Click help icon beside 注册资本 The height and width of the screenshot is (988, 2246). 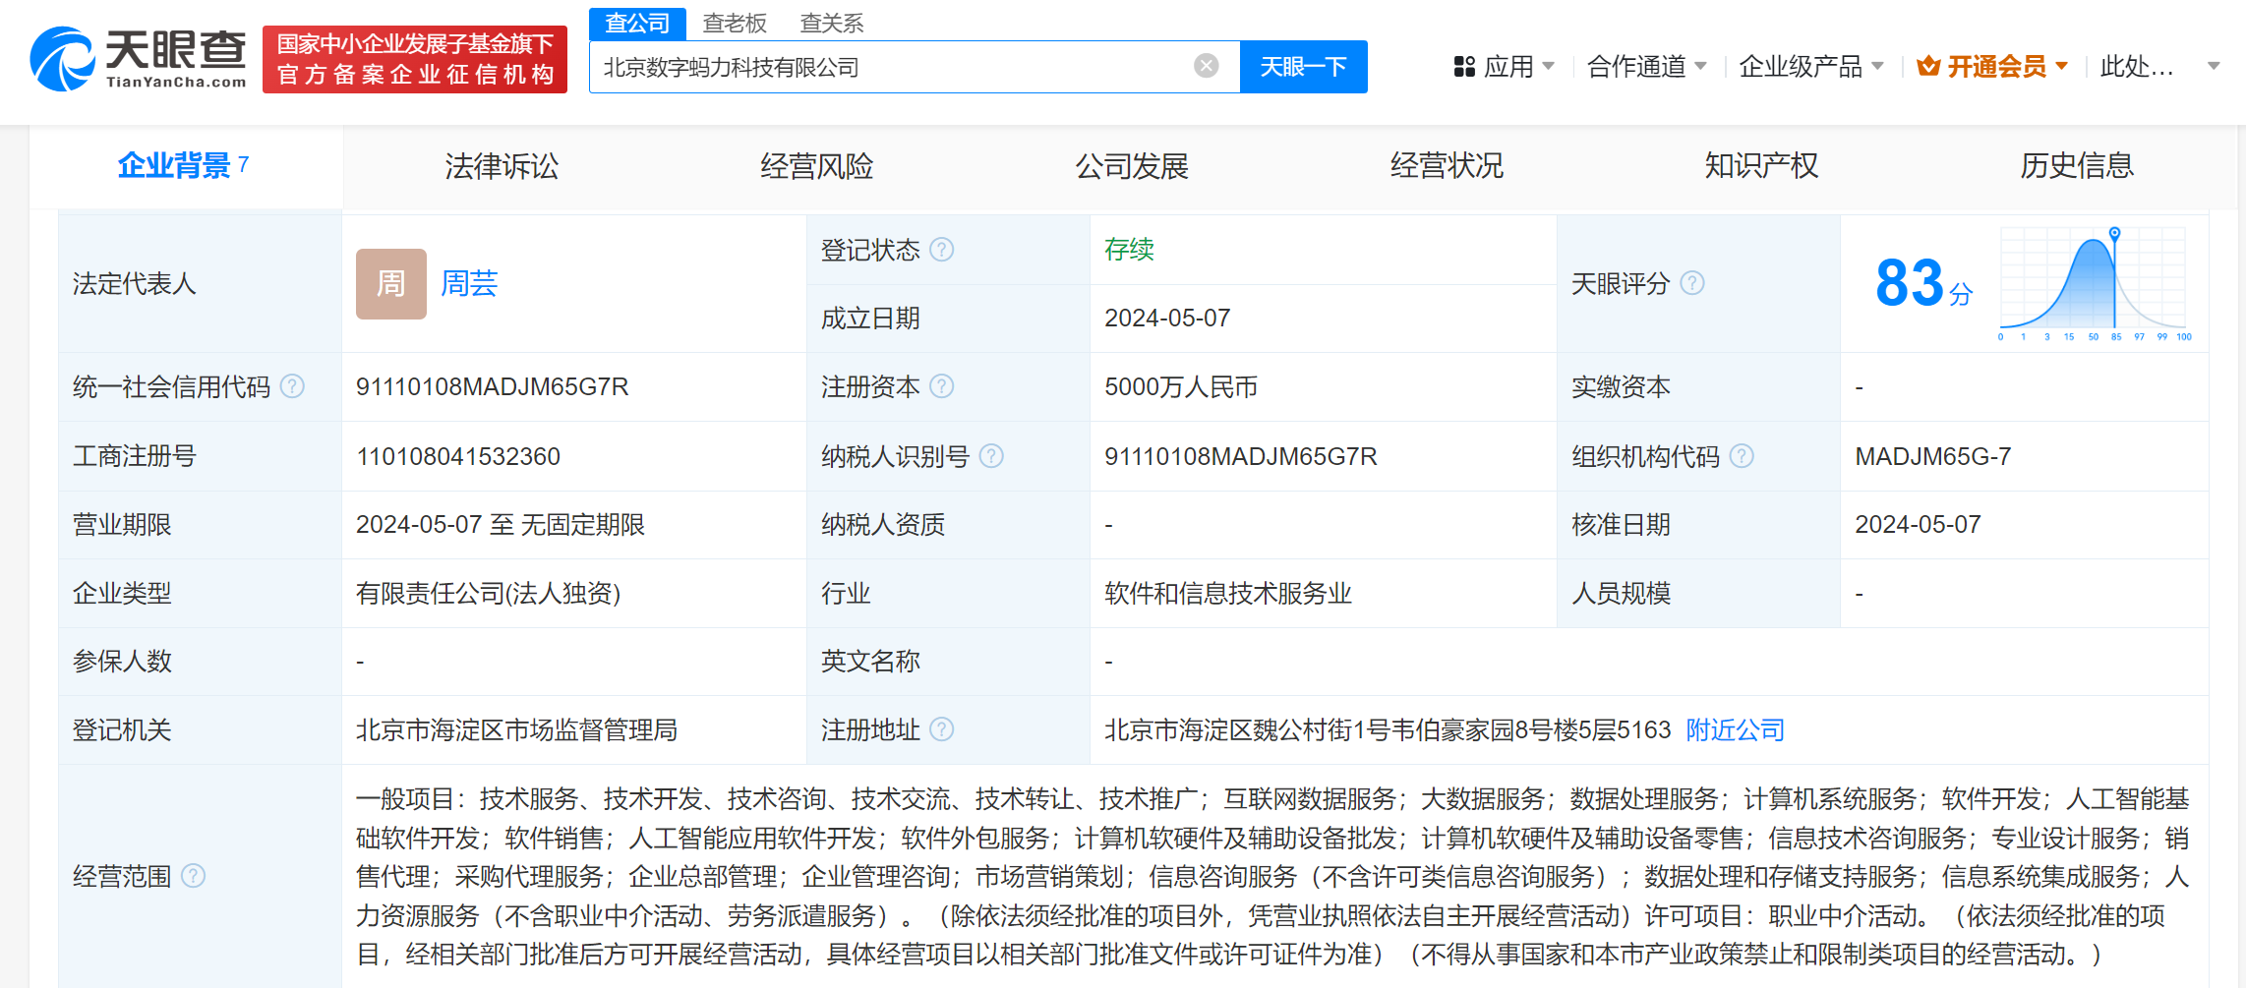point(942,386)
